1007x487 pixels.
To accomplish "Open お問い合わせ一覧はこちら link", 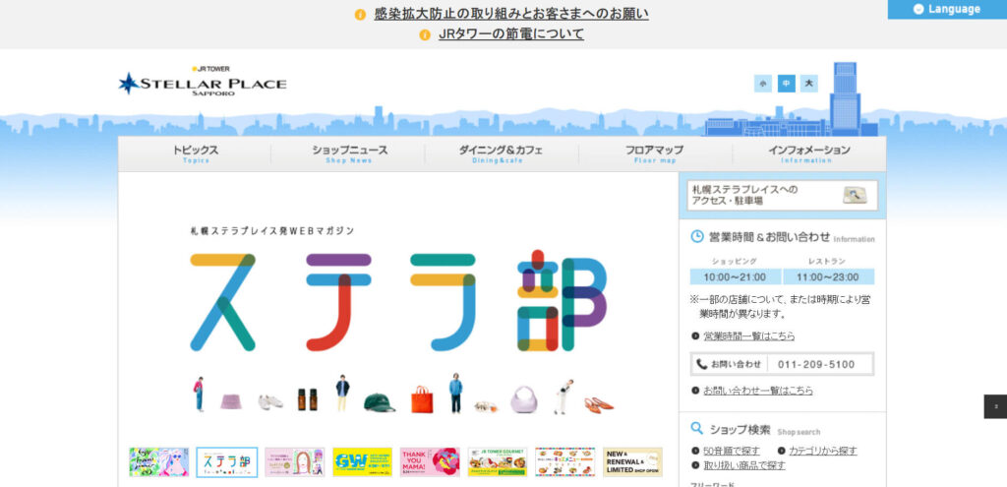I will click(x=758, y=390).
